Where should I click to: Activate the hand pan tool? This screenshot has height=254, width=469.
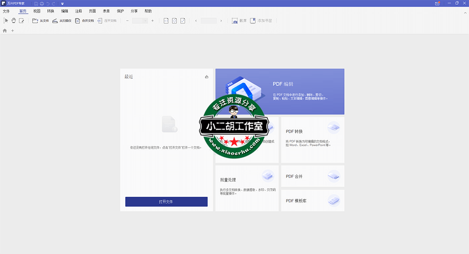(x=14, y=21)
